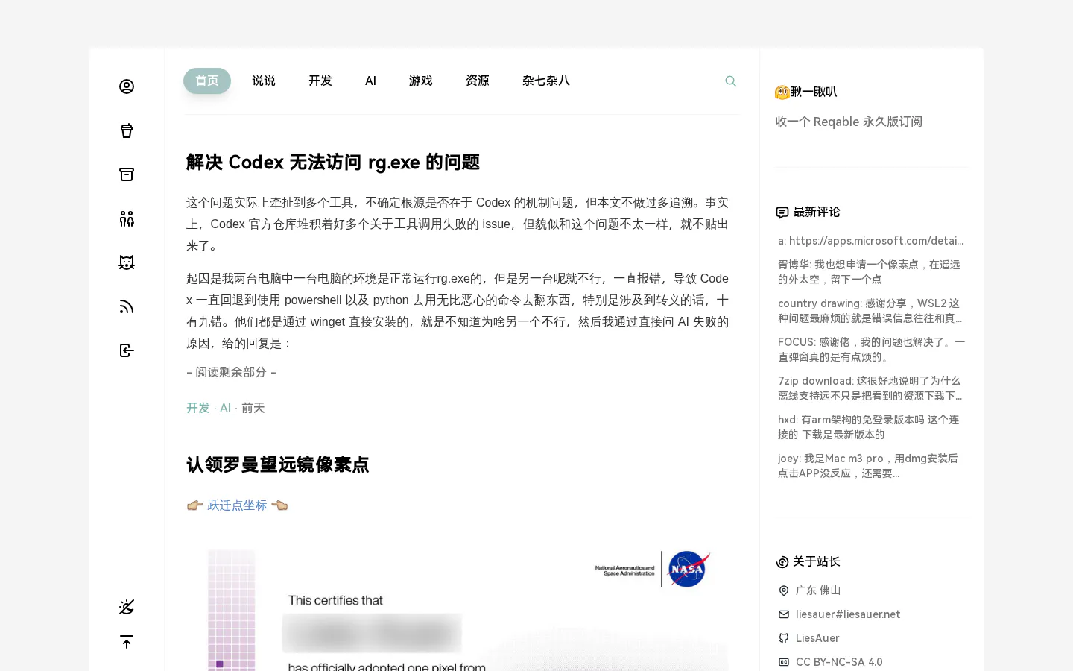
Task: Open the 开发 navigation tab
Action: click(x=320, y=81)
